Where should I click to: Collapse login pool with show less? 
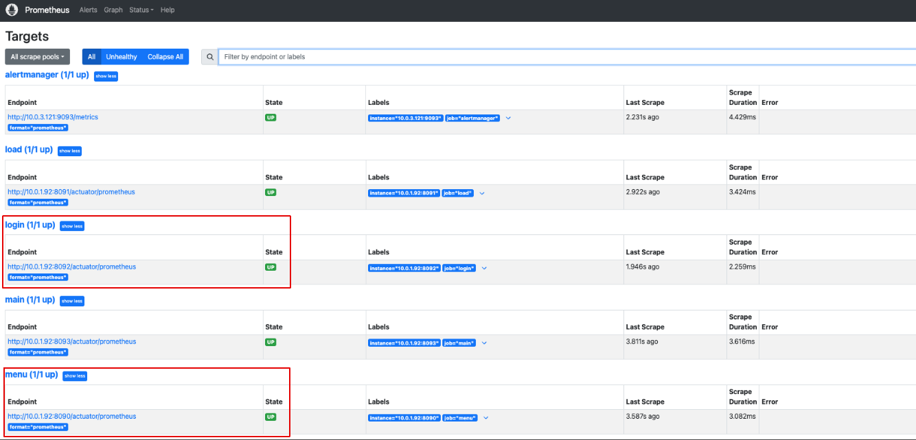[72, 226]
